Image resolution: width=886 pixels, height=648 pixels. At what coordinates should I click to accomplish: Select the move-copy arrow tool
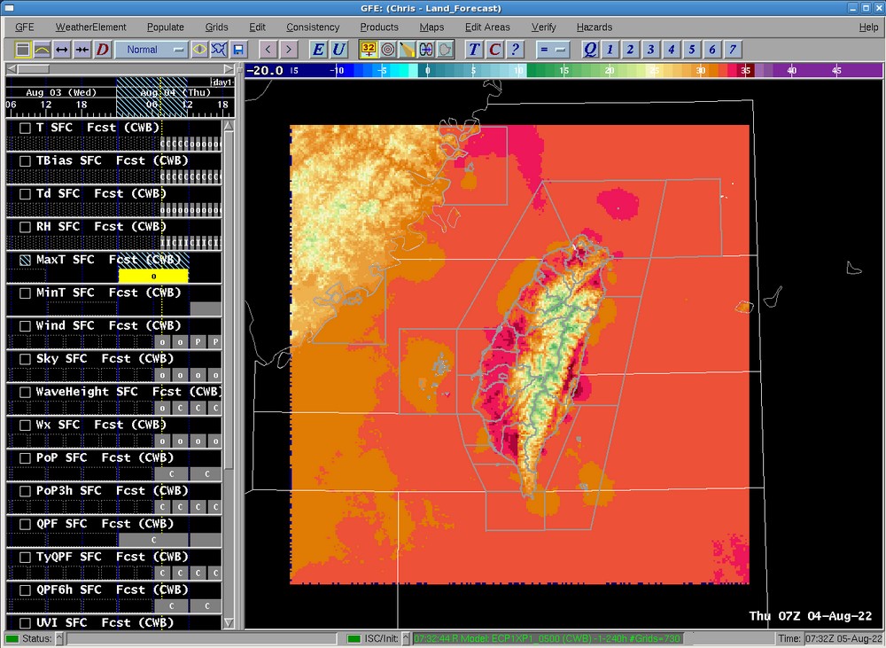pyautogui.click(x=426, y=50)
